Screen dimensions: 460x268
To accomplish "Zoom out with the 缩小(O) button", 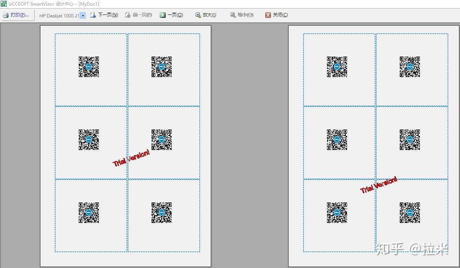I will (x=242, y=15).
